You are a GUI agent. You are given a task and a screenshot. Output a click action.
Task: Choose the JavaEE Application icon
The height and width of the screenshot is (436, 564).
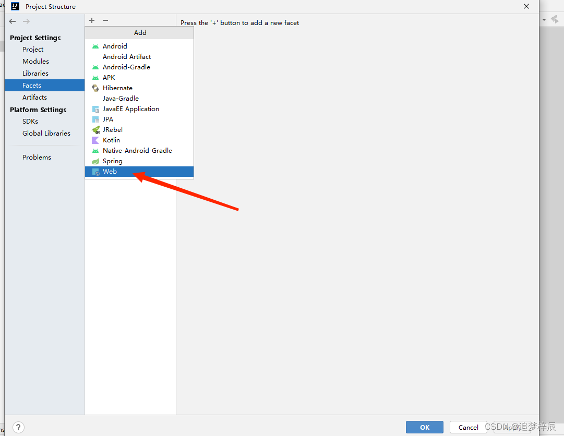[95, 109]
